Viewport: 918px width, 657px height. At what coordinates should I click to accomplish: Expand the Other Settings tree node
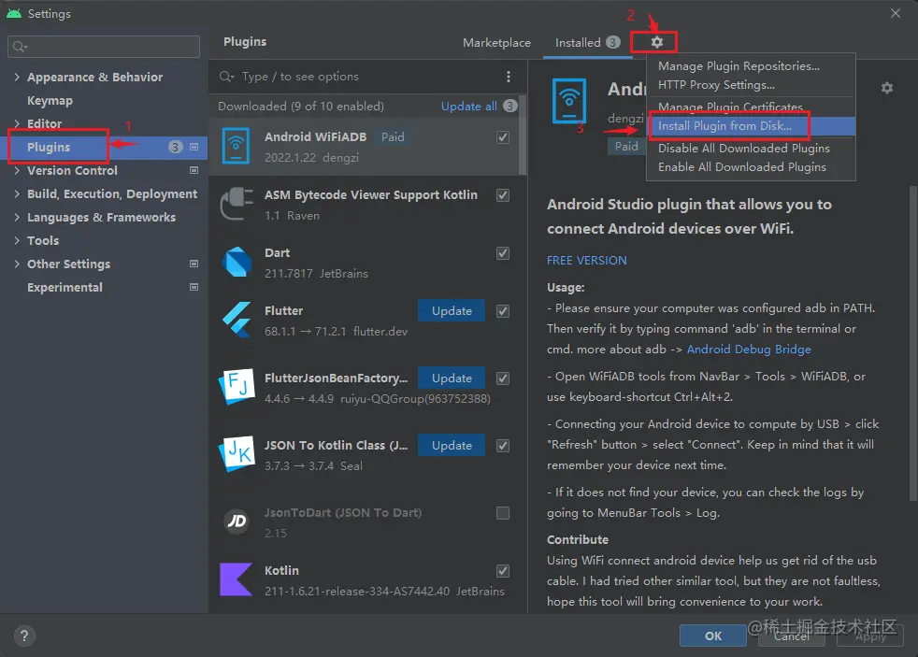(17, 264)
